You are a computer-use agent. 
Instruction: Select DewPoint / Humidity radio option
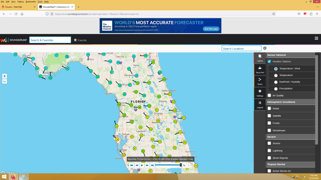click(x=276, y=82)
